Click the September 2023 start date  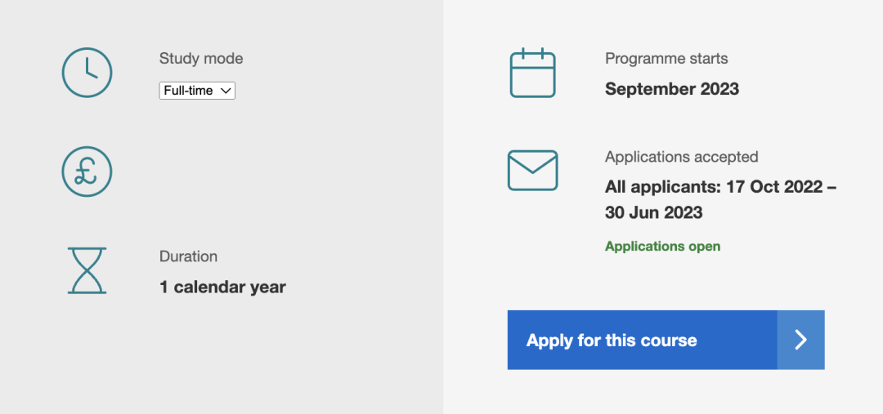tap(672, 89)
